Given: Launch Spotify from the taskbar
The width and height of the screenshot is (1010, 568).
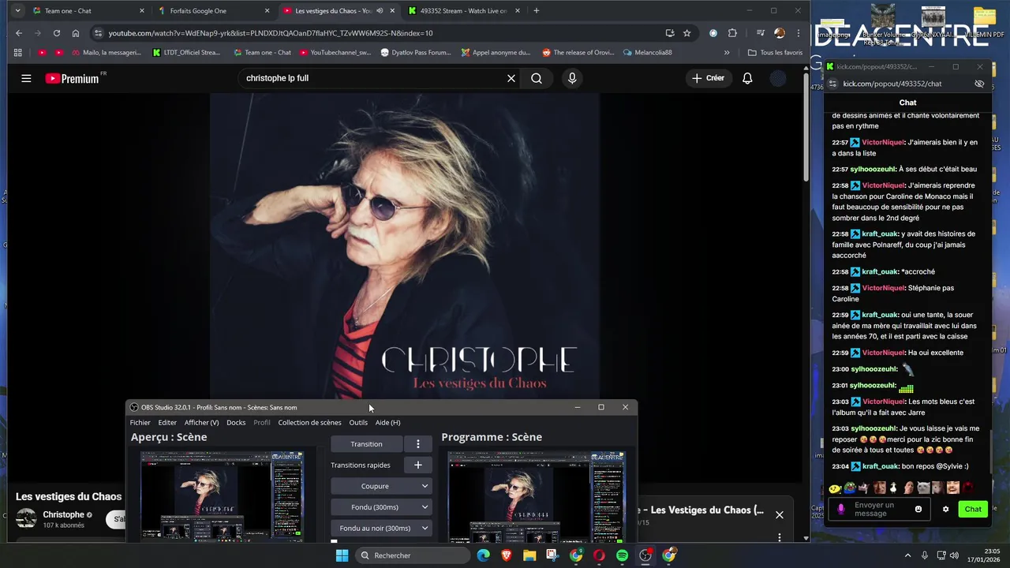Looking at the screenshot, I should pyautogui.click(x=622, y=555).
